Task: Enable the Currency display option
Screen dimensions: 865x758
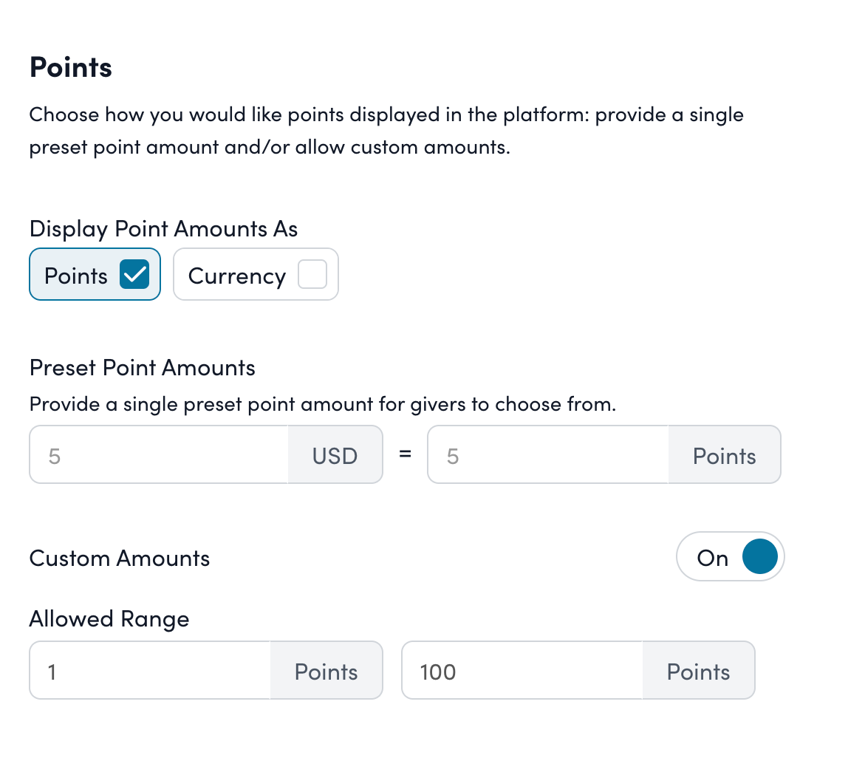Action: (x=236, y=274)
